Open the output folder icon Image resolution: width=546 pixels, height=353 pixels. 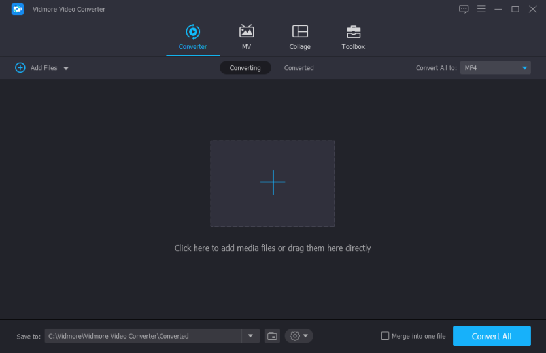pyautogui.click(x=272, y=336)
